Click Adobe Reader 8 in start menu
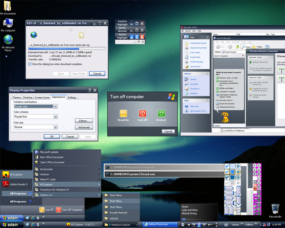 pos(16,184)
